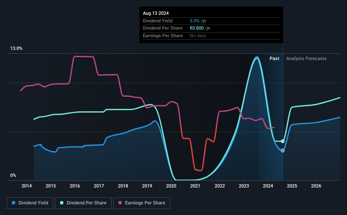Click the blue Dividend Yield data point marker
347x215 pixels.
click(283, 151)
